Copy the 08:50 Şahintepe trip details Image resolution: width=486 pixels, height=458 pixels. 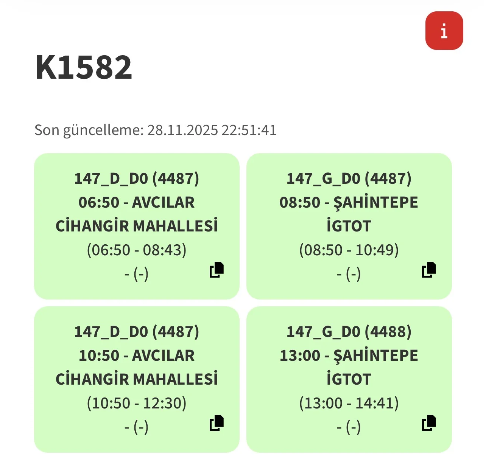(x=429, y=270)
